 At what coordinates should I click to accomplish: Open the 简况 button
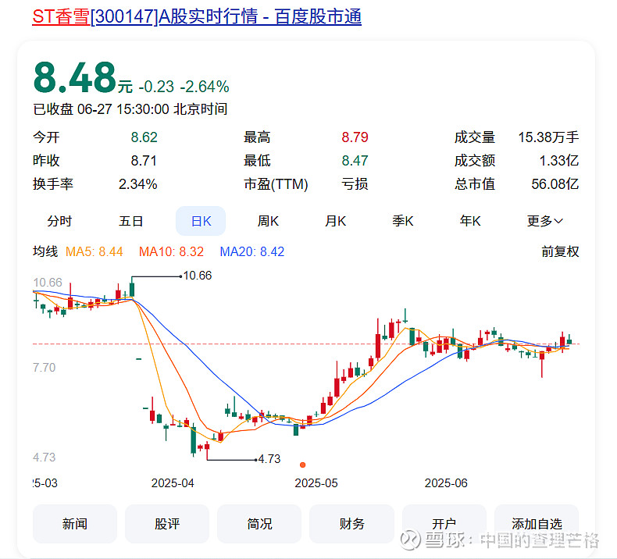point(259,524)
